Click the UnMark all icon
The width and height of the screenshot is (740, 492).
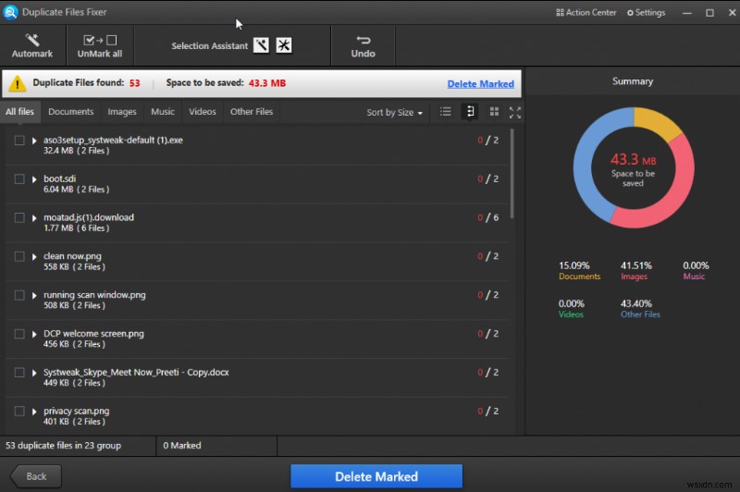(x=100, y=40)
